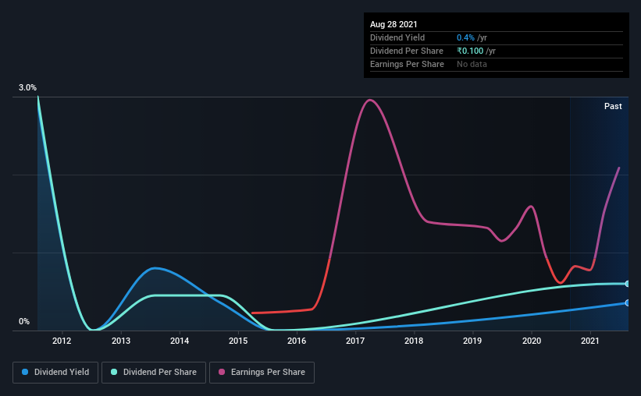
Task: Click the Earnings Per Share peak near 2017
Action: click(x=370, y=100)
